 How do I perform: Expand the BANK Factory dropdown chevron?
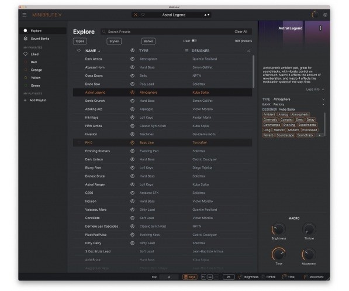coord(323,104)
